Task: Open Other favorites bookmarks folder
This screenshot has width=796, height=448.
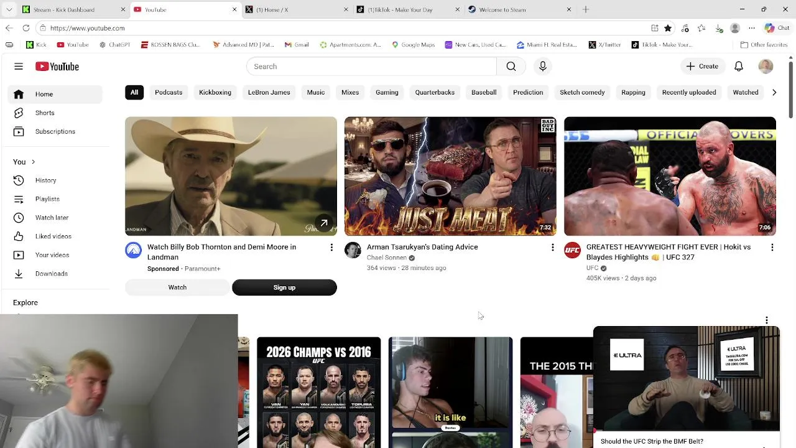Action: [x=764, y=45]
